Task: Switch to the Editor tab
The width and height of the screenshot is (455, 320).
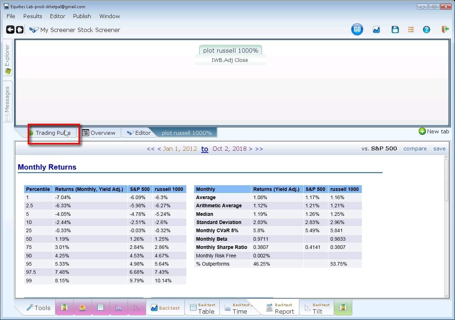Action: coord(139,133)
